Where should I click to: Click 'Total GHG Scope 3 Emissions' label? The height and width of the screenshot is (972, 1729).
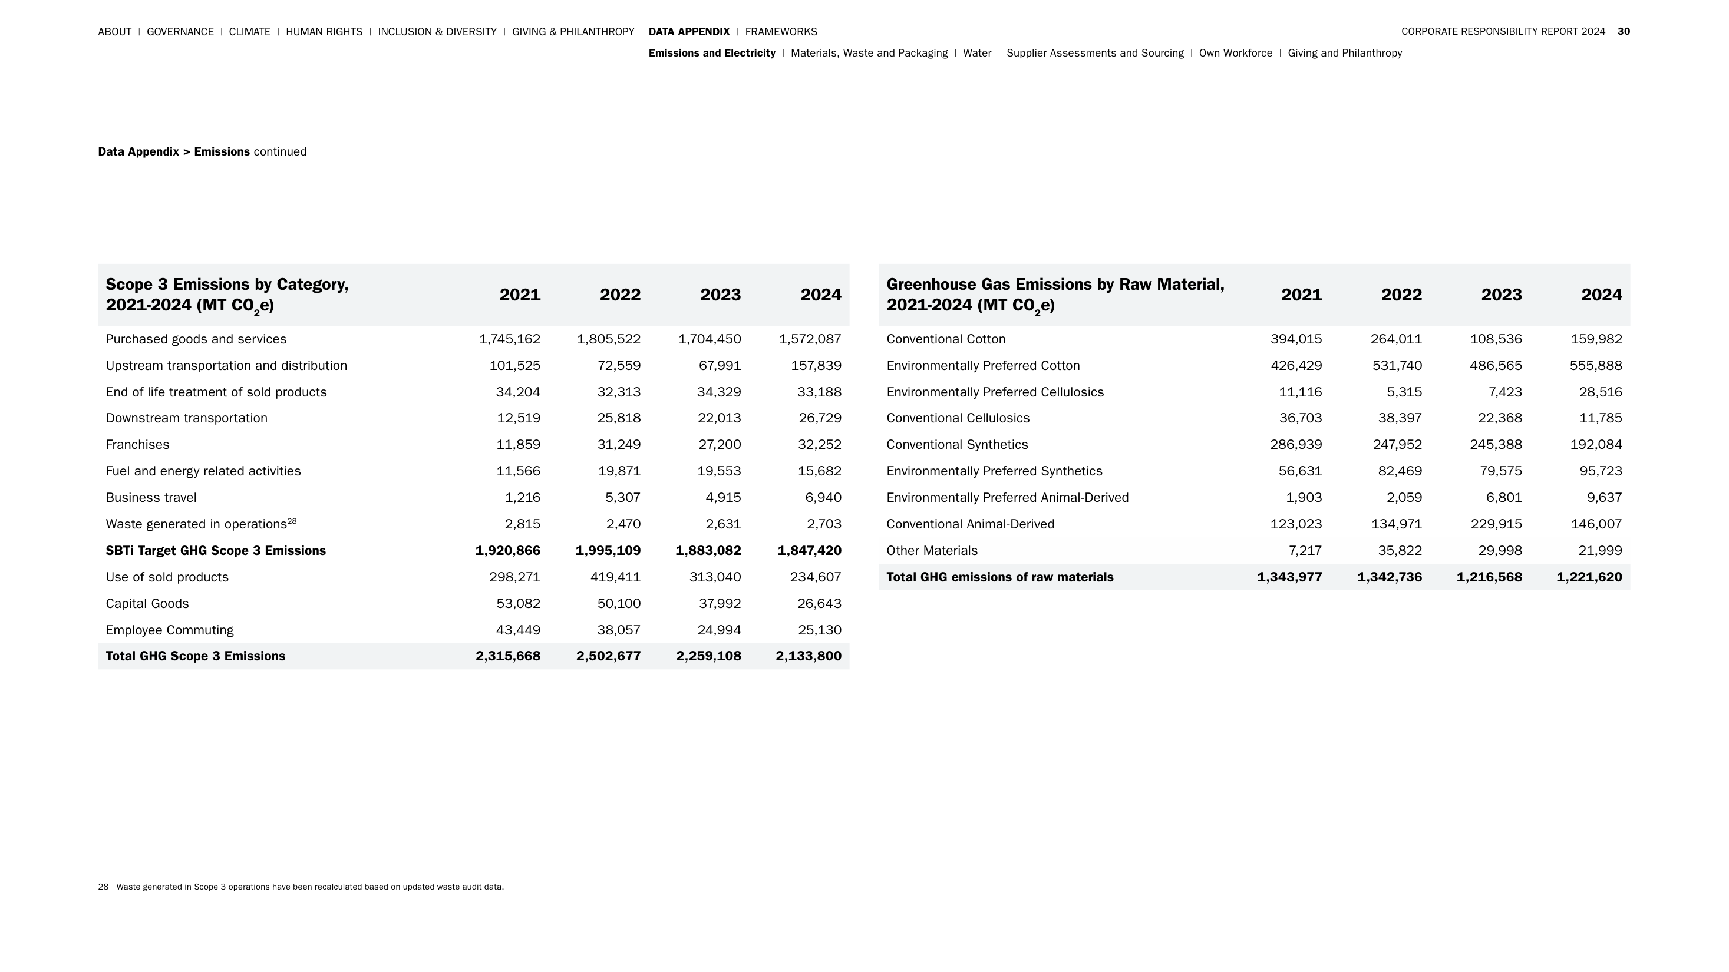195,656
